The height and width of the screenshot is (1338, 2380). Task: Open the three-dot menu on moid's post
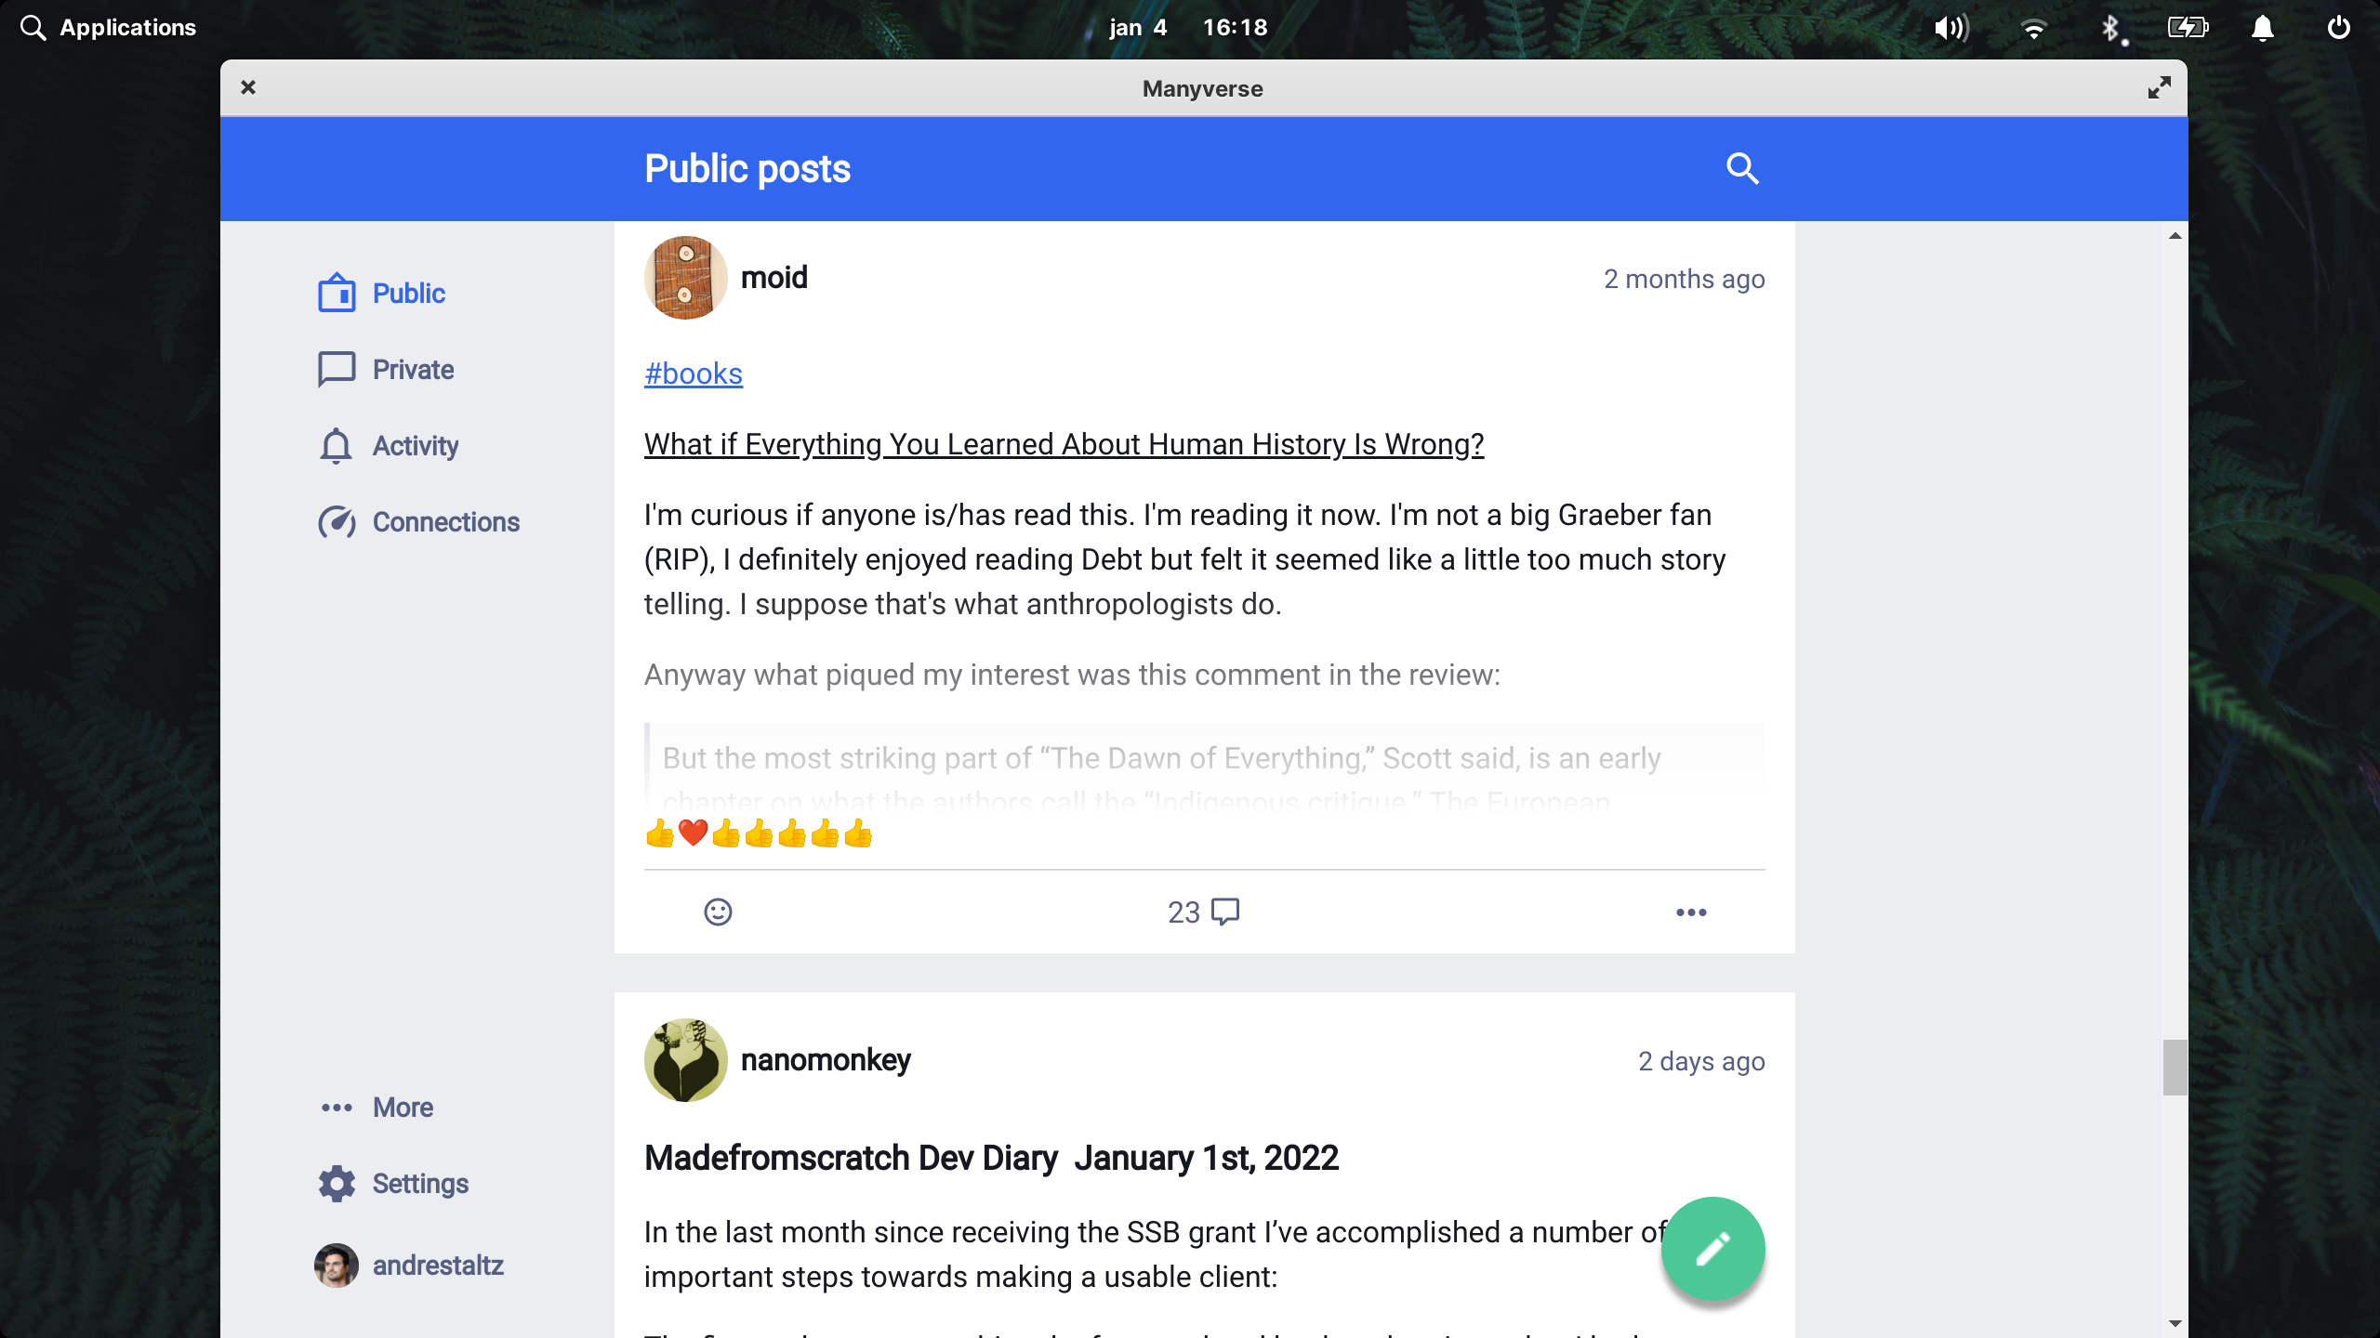point(1691,912)
